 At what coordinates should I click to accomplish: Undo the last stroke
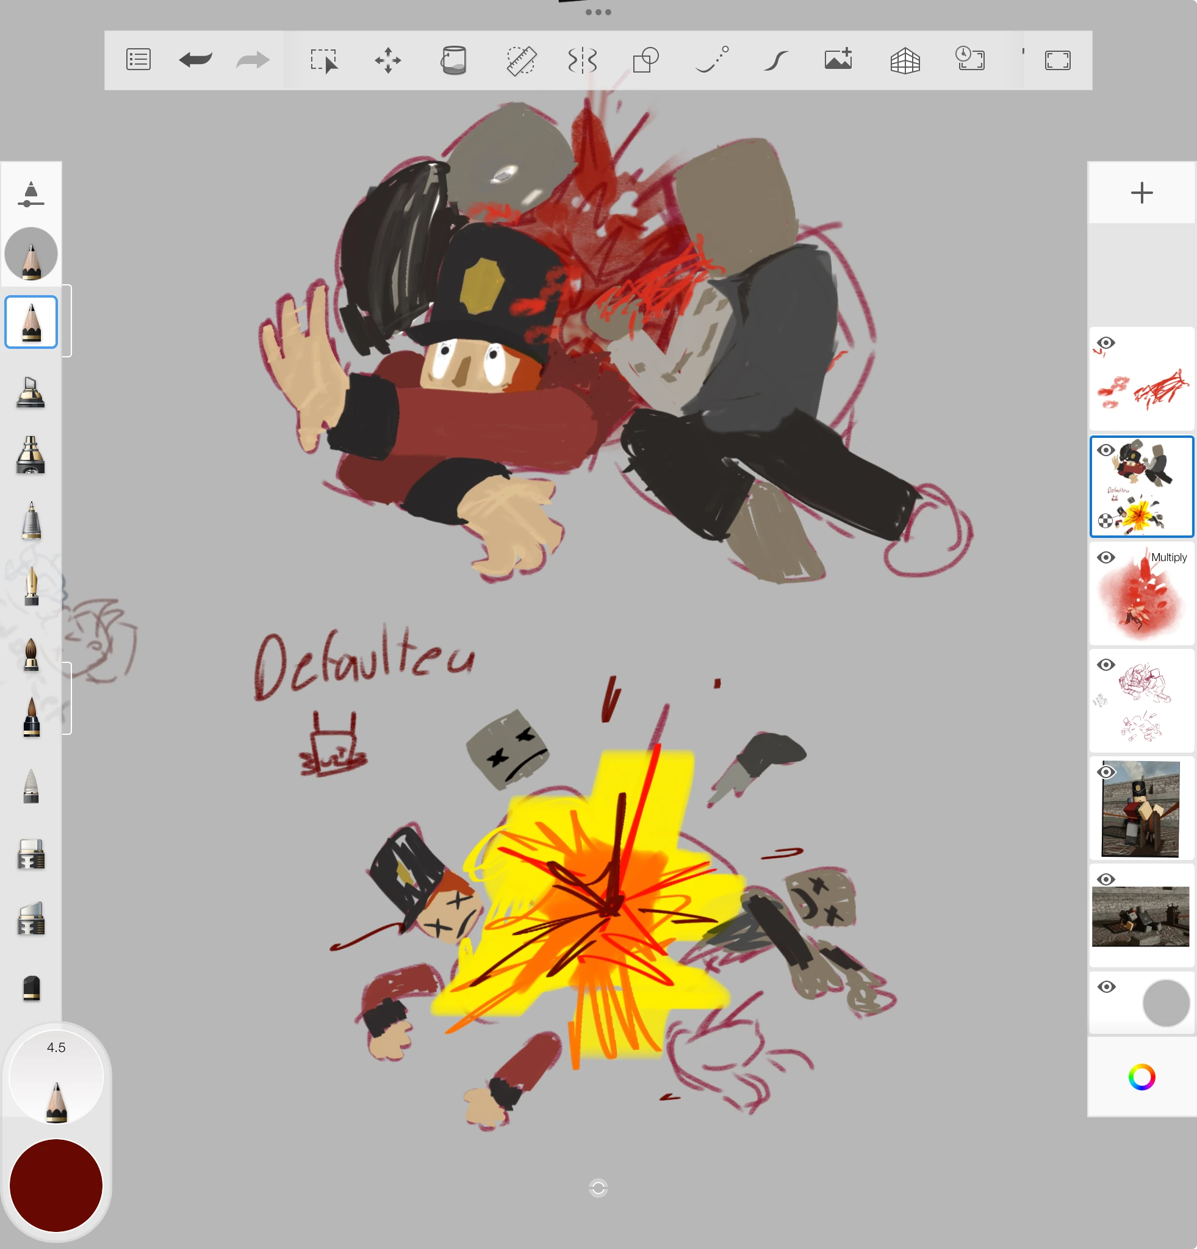[196, 59]
